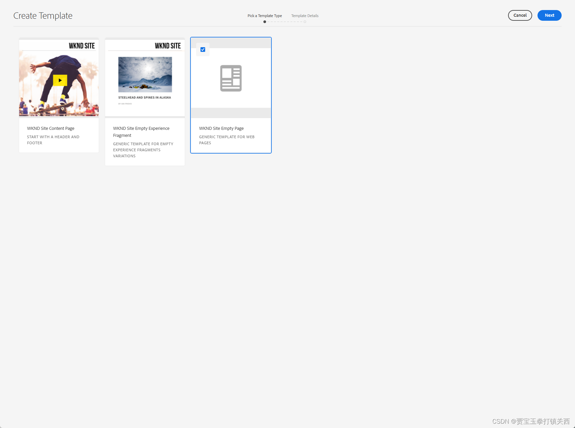
Task: Go to the 'Template Details' wizard step
Action: click(x=305, y=16)
